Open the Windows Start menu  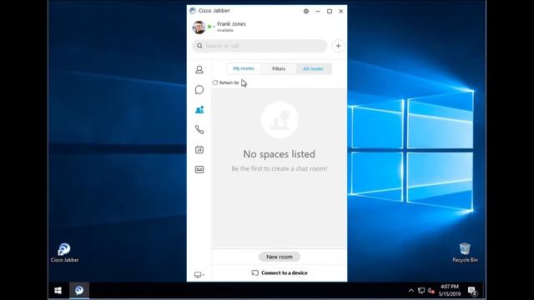58,291
